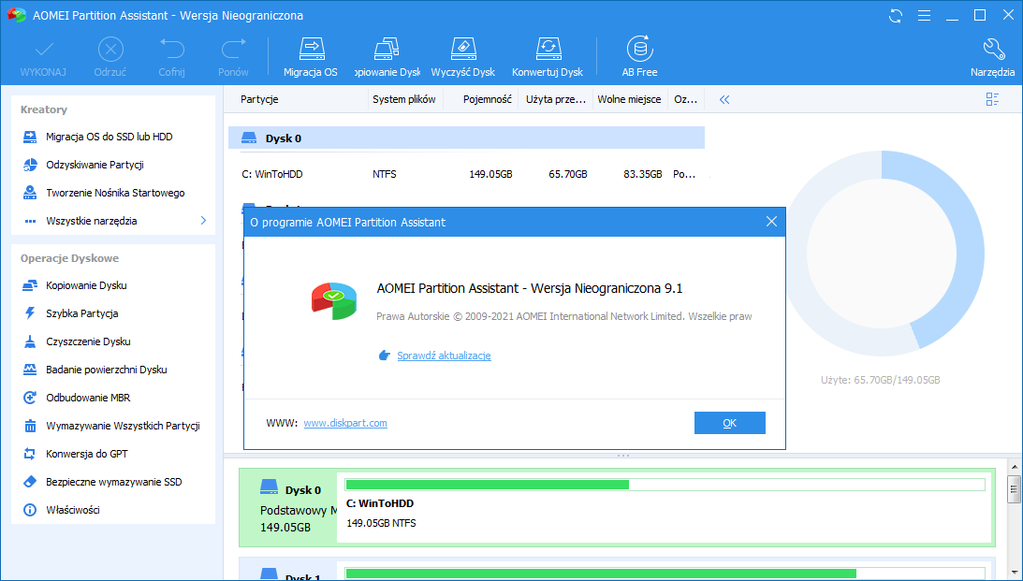Click OK in the about dialog
The width and height of the screenshot is (1023, 581).
[x=729, y=423]
